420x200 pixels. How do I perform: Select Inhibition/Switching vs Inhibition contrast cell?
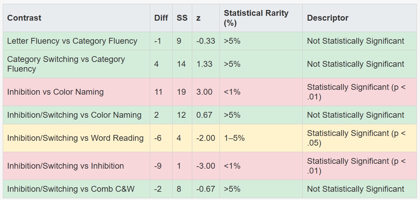click(65, 166)
